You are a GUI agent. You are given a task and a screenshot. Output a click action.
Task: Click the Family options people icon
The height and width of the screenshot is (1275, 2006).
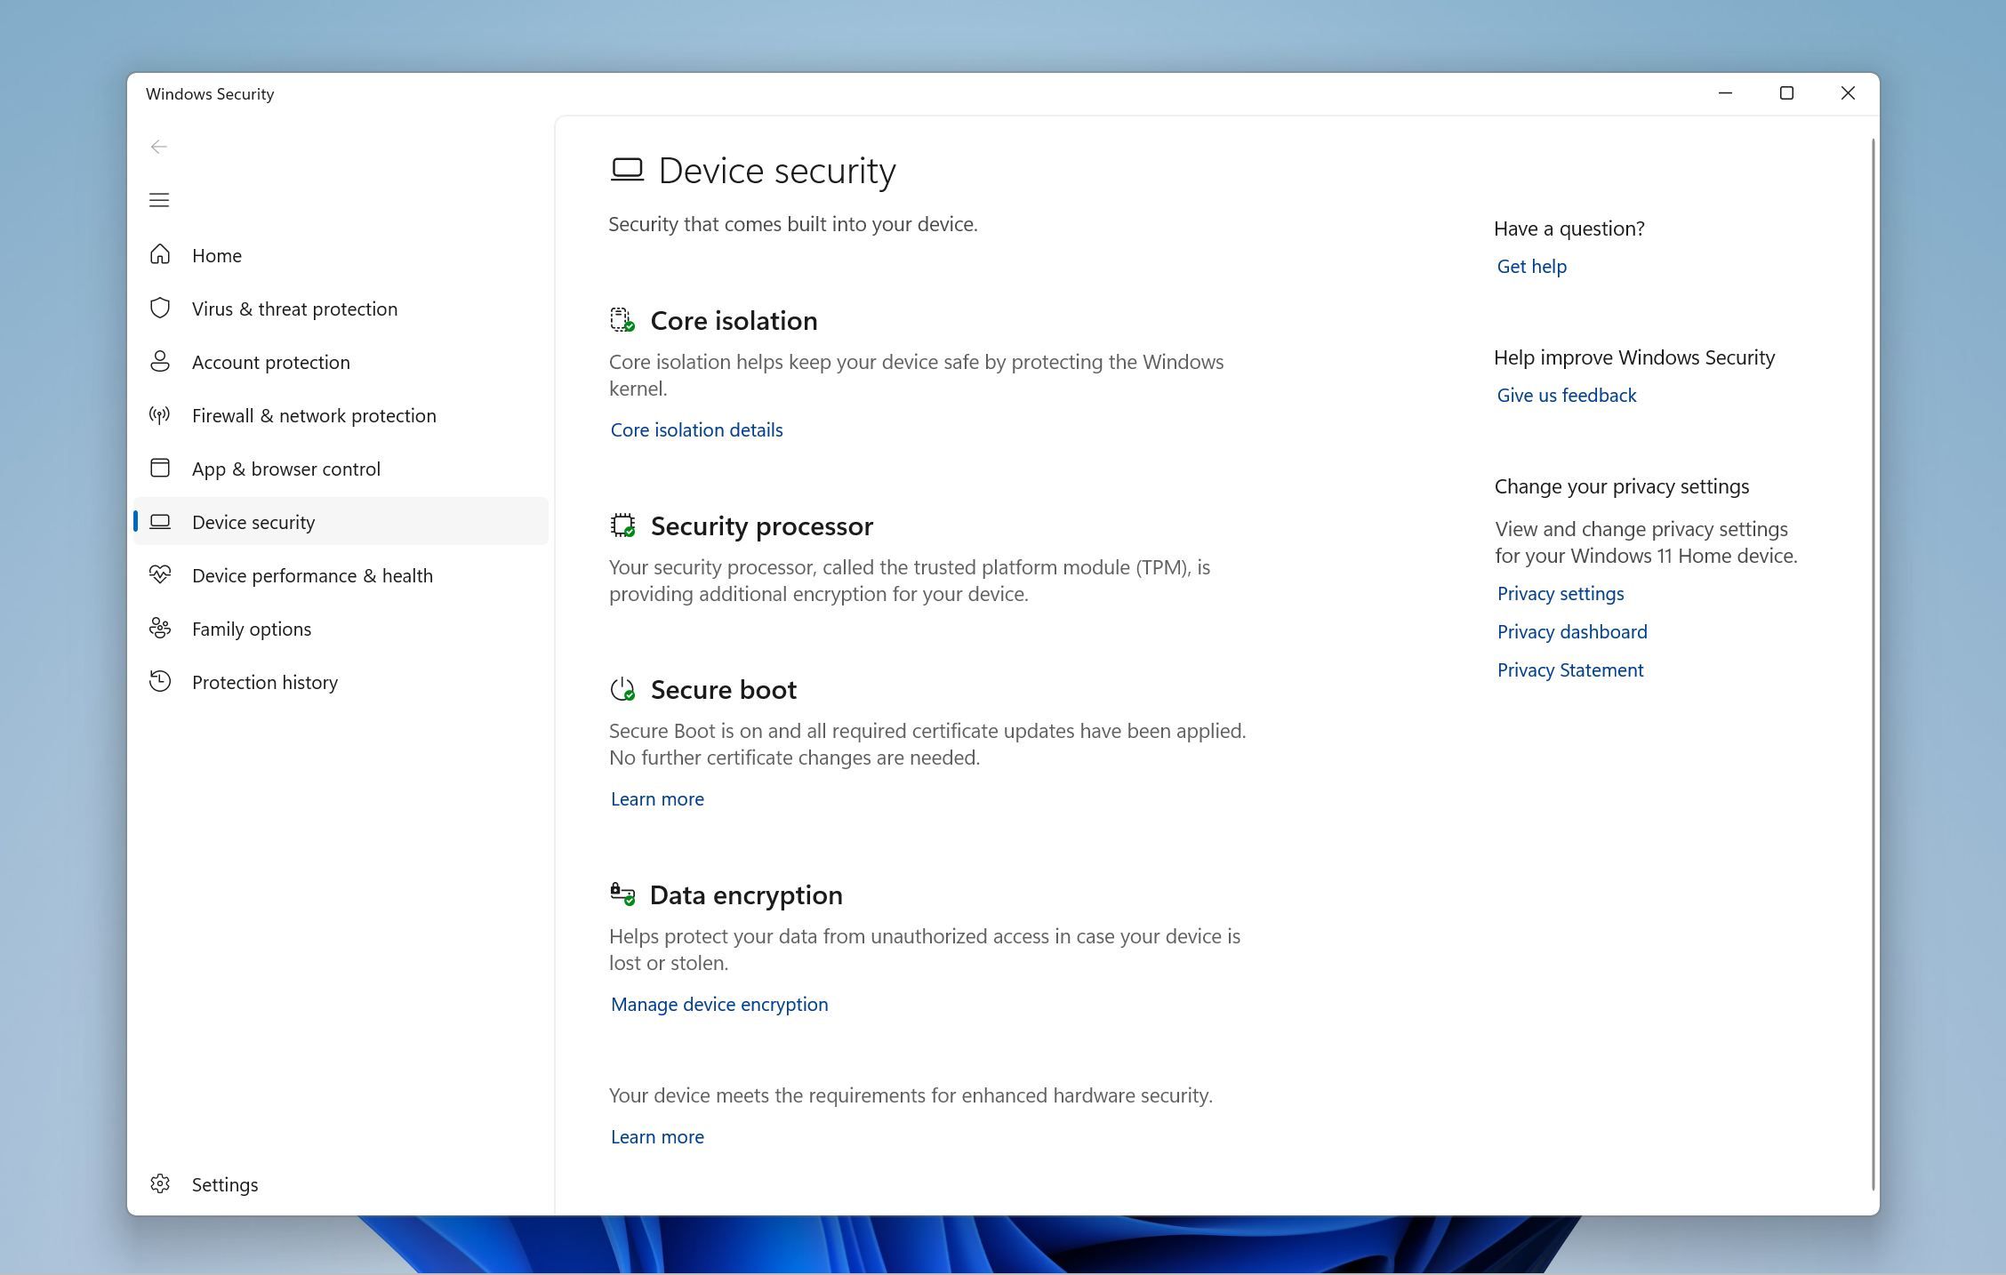(160, 628)
